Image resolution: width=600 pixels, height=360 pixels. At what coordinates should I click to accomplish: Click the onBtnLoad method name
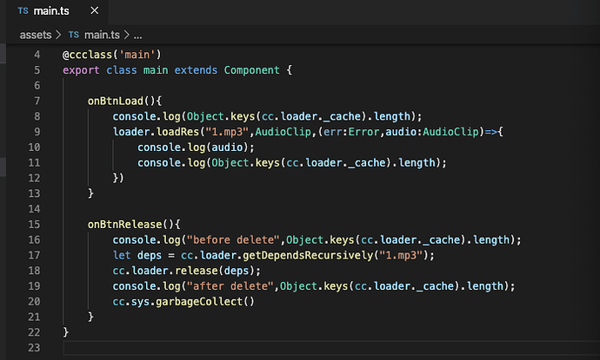click(117, 101)
